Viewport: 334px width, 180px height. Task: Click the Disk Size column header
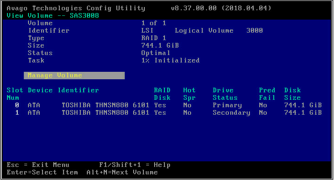pyautogui.click(x=292, y=94)
